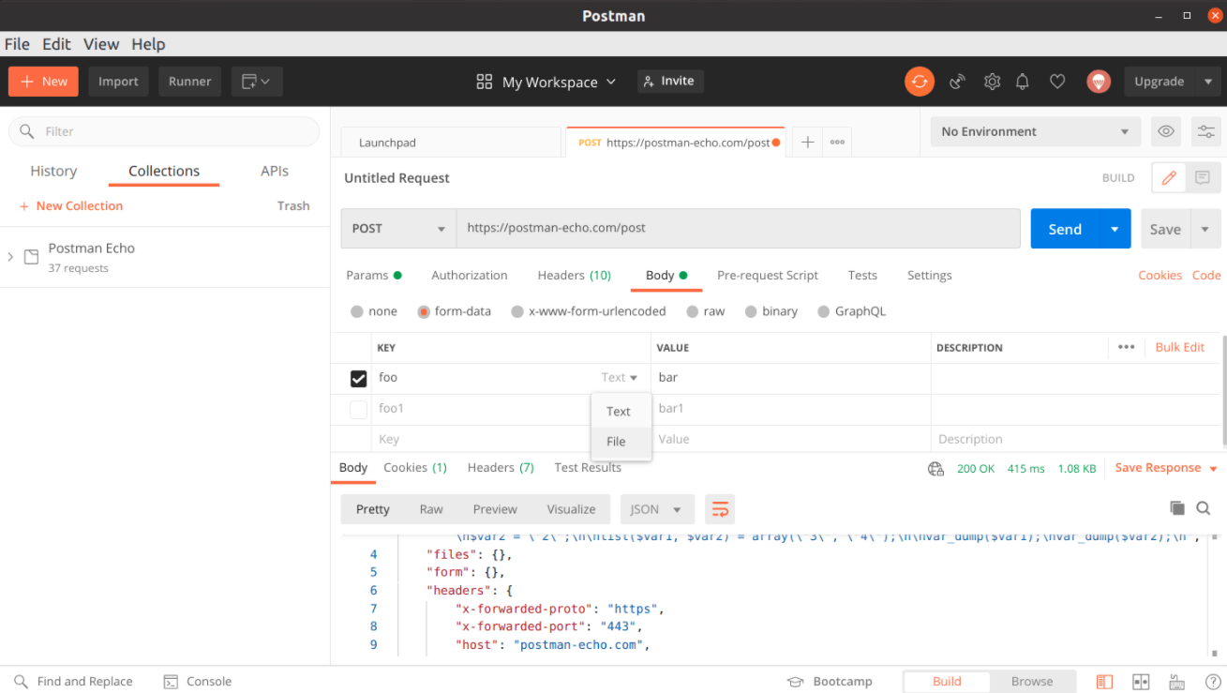Click the request URL field
Viewport: 1227px width, 693px height.
(738, 228)
